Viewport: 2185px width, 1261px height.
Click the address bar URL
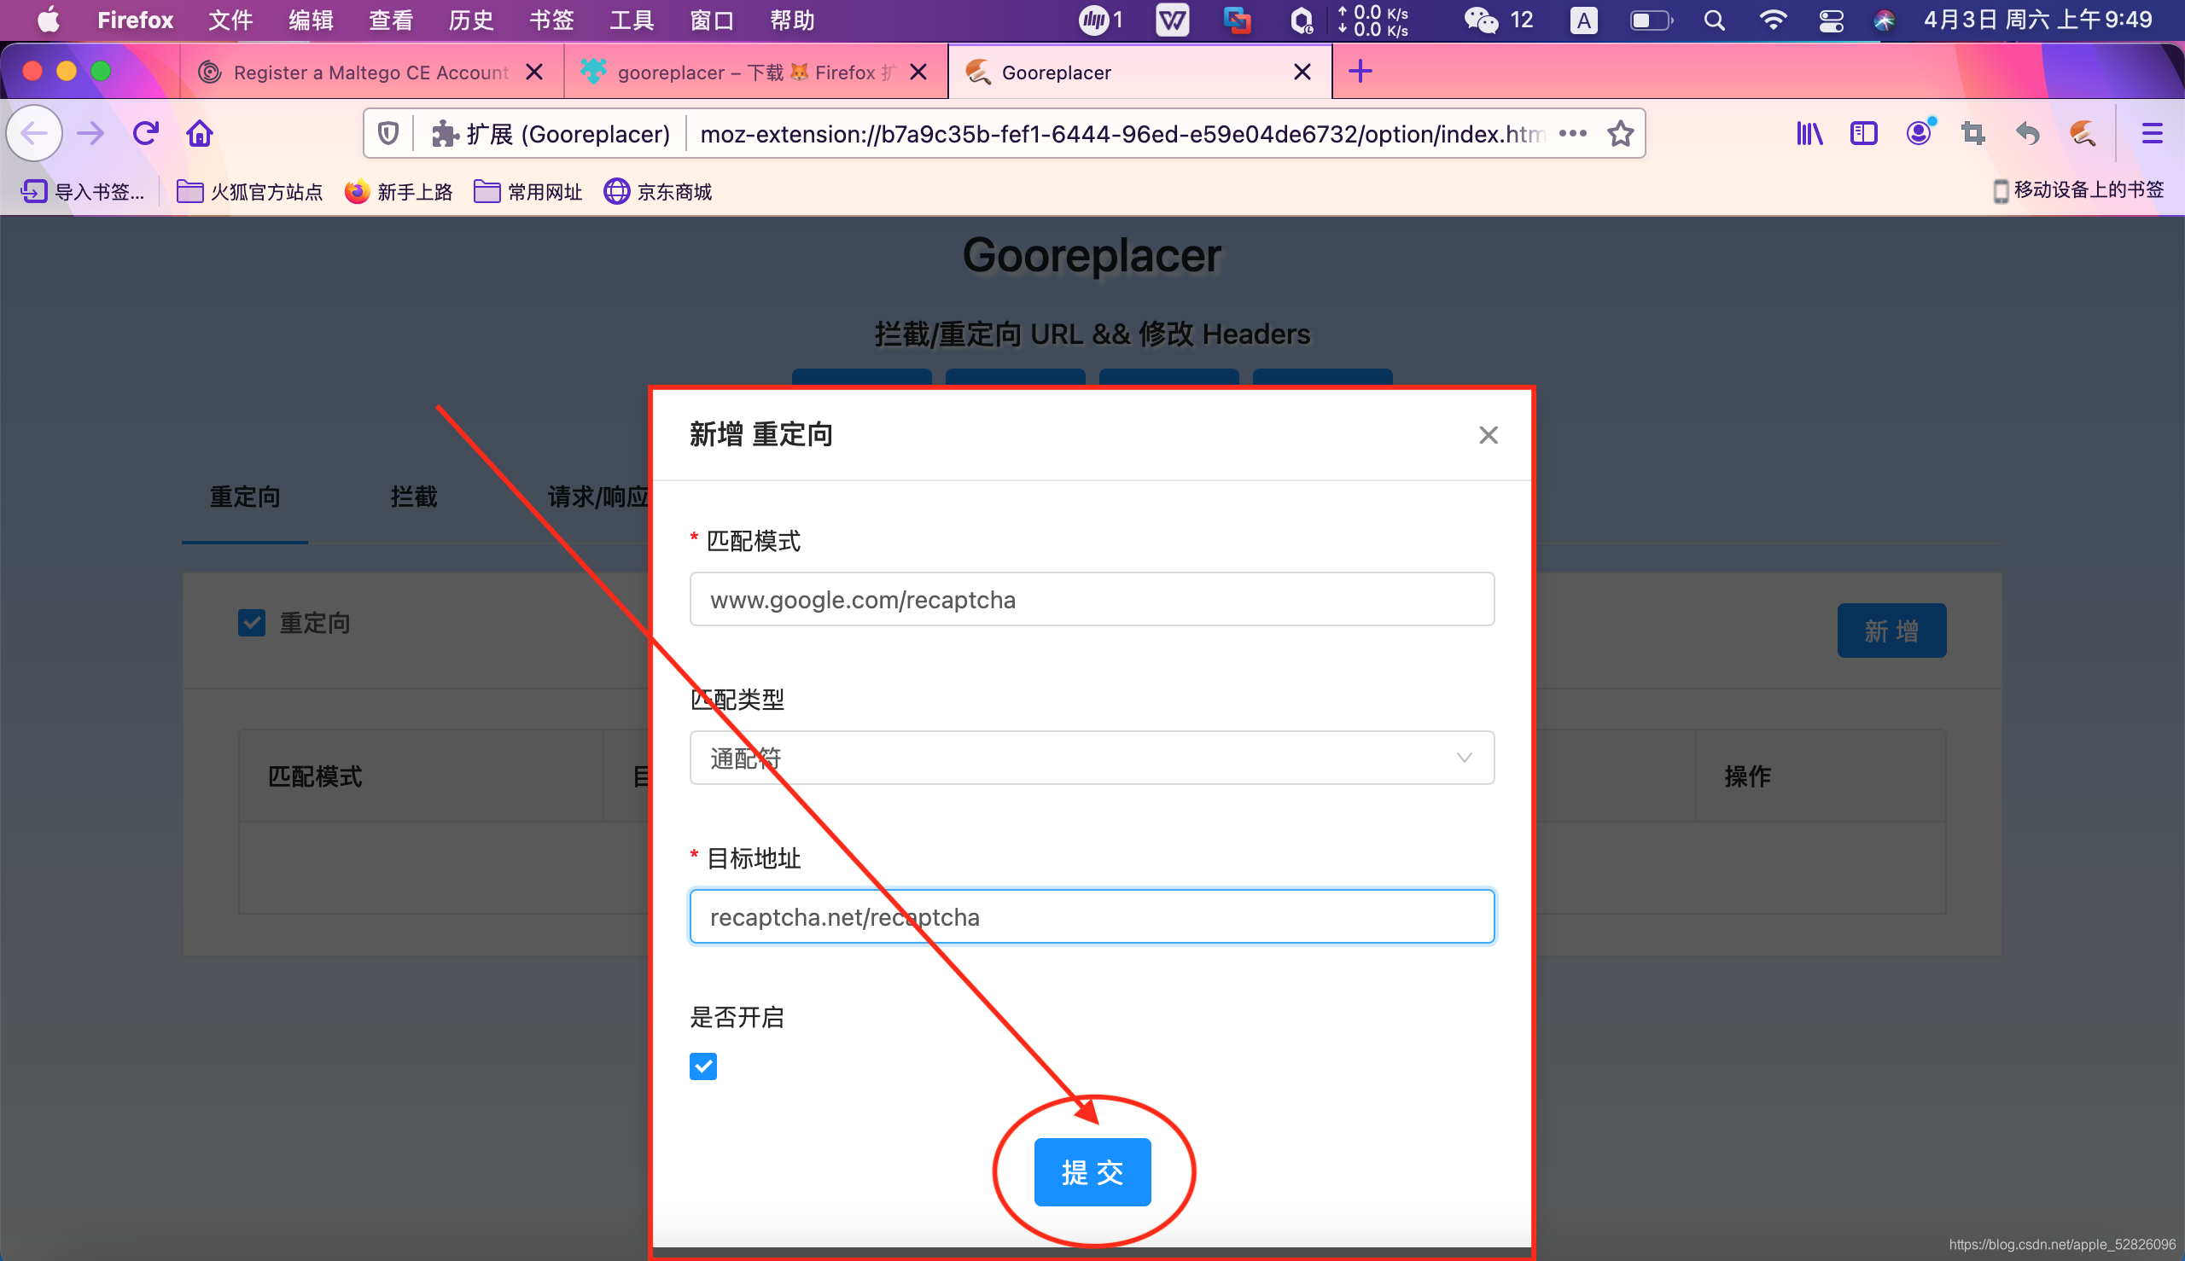pyautogui.click(x=1122, y=134)
